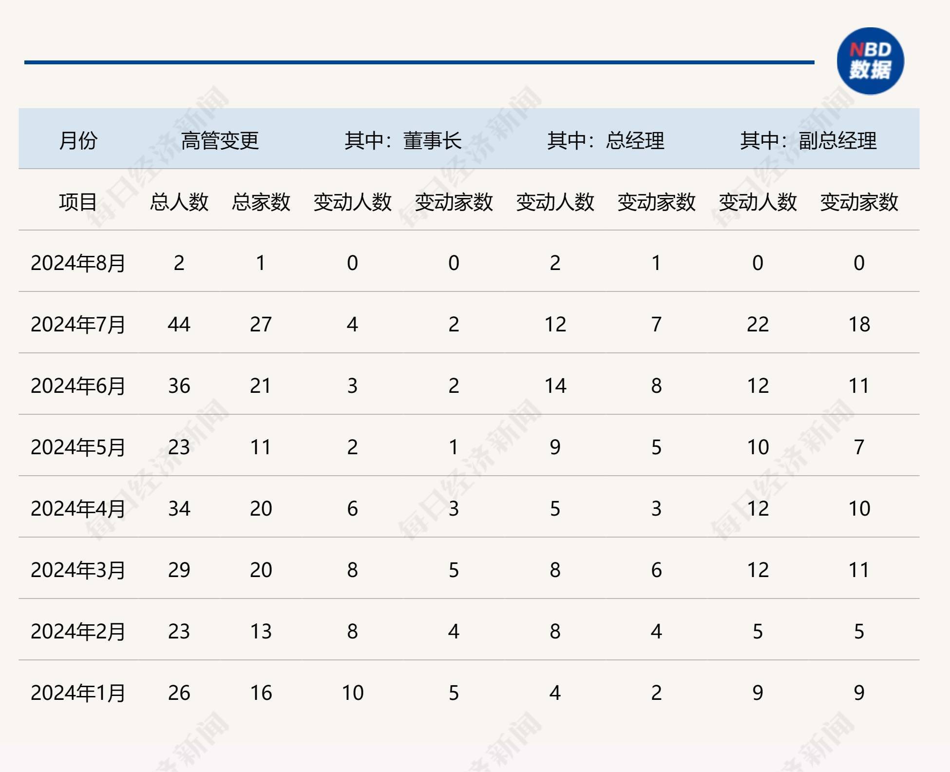Click the 总人数 subheader
The image size is (950, 772).
click(x=179, y=202)
